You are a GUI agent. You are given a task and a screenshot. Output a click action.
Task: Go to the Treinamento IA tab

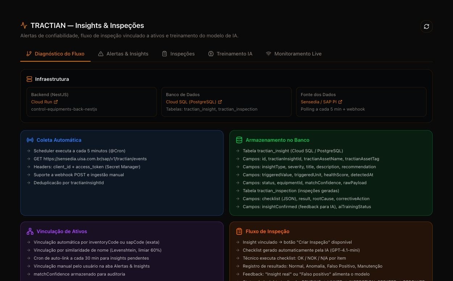click(230, 54)
